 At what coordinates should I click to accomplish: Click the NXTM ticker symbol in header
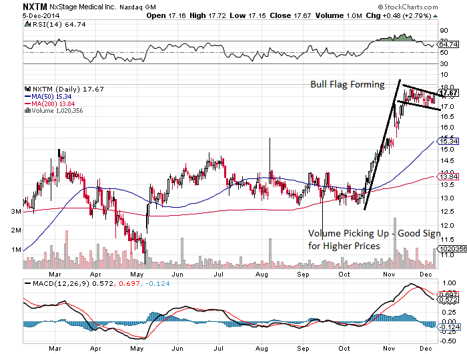click(x=35, y=7)
